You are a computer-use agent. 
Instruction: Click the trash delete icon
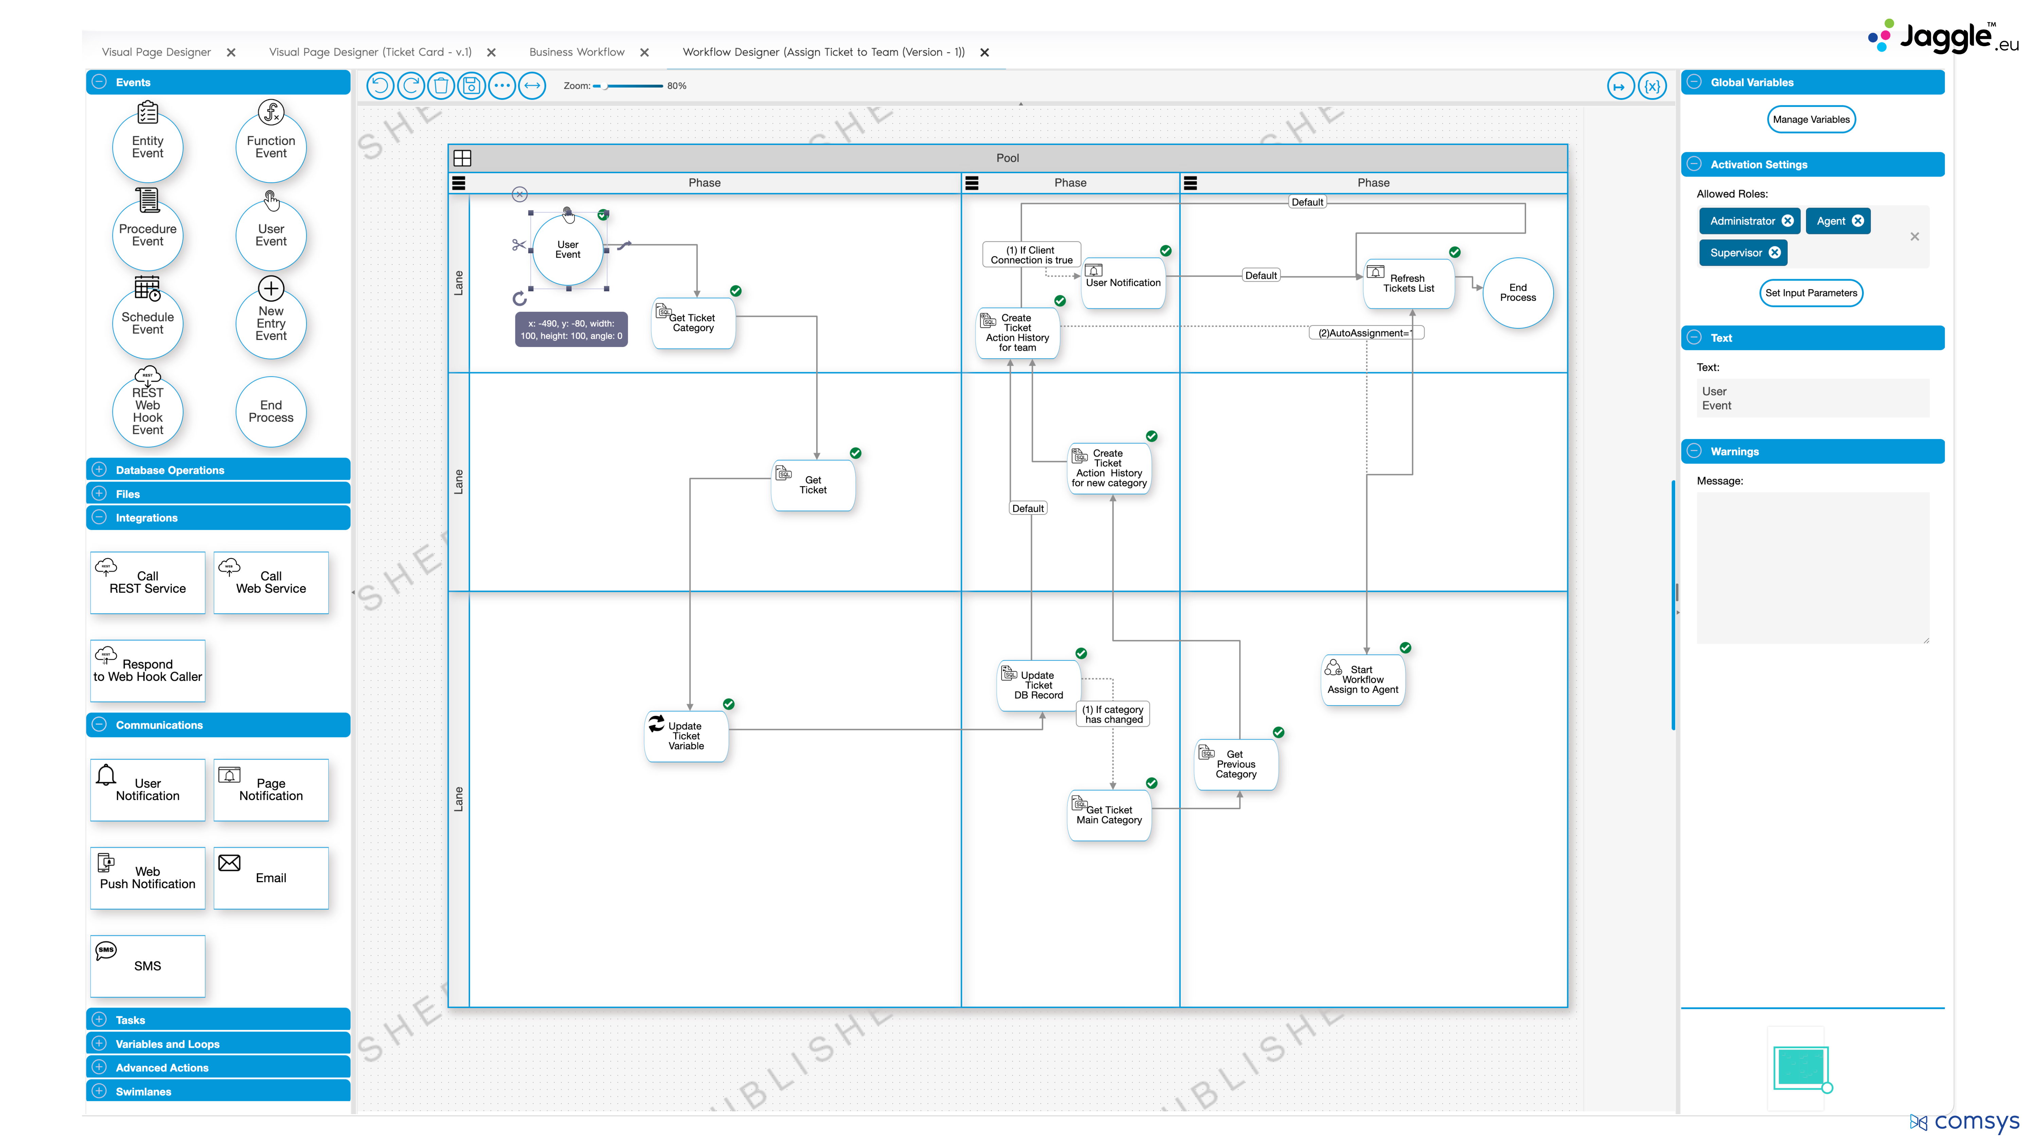click(442, 86)
